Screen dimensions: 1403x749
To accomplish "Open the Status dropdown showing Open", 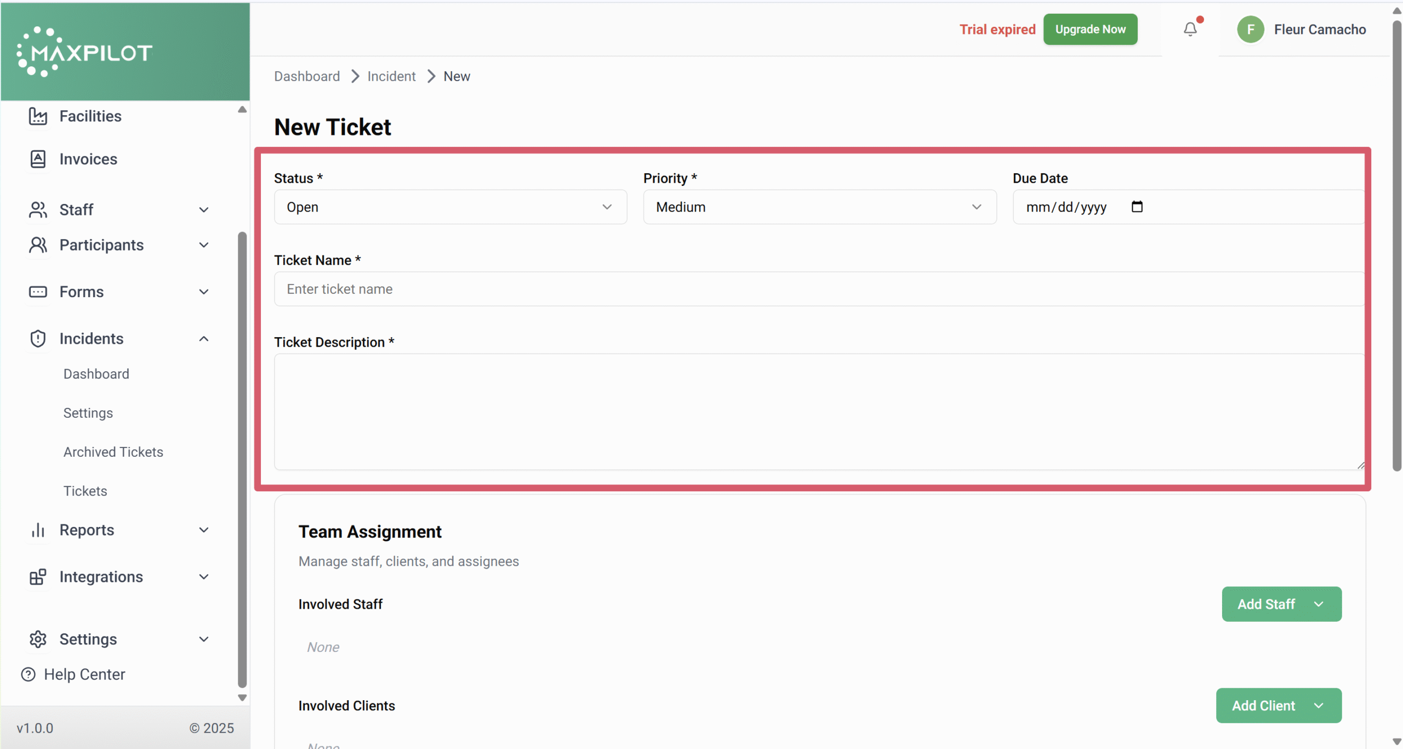I will tap(450, 207).
